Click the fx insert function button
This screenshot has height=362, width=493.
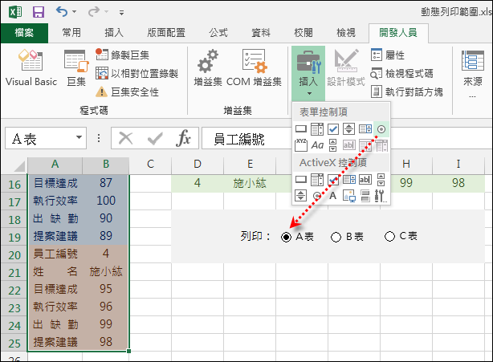[184, 138]
